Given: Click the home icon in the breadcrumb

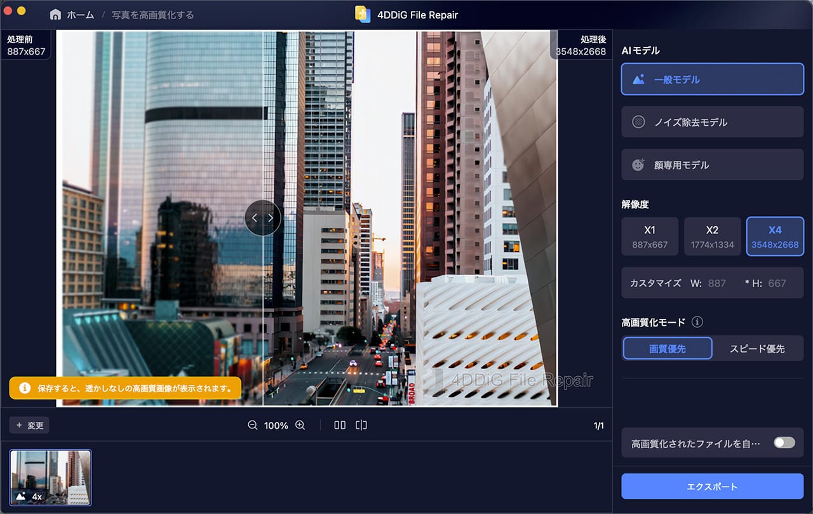Looking at the screenshot, I should click(56, 15).
